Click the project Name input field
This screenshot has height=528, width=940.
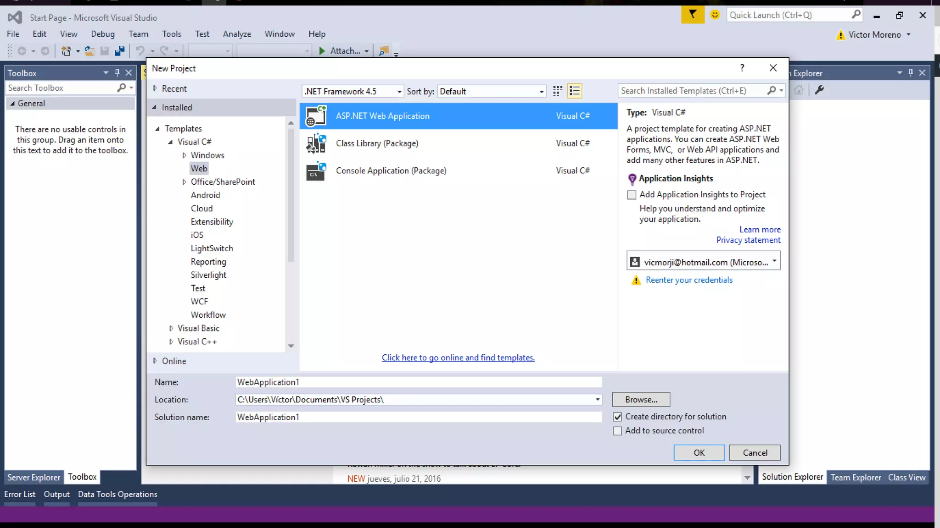[x=418, y=382]
